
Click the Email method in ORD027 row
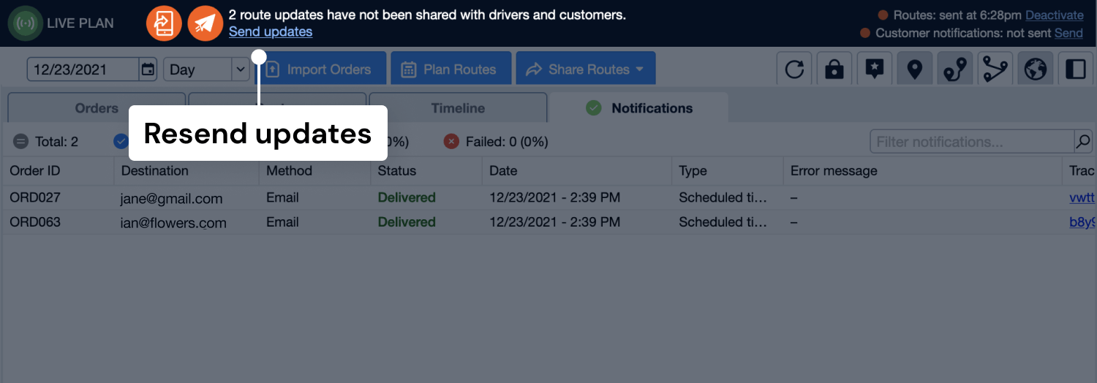click(282, 197)
